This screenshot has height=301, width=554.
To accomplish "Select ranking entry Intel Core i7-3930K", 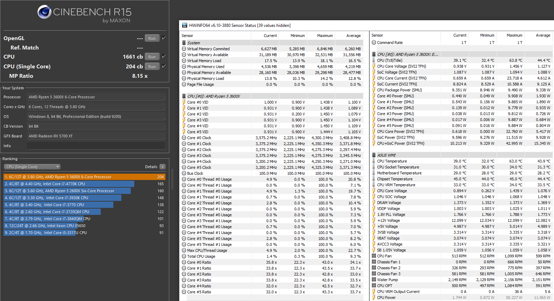I will coord(84,198).
